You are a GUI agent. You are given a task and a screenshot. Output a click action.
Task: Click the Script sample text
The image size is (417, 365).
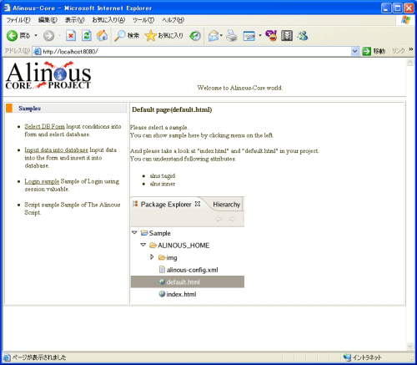(42, 205)
